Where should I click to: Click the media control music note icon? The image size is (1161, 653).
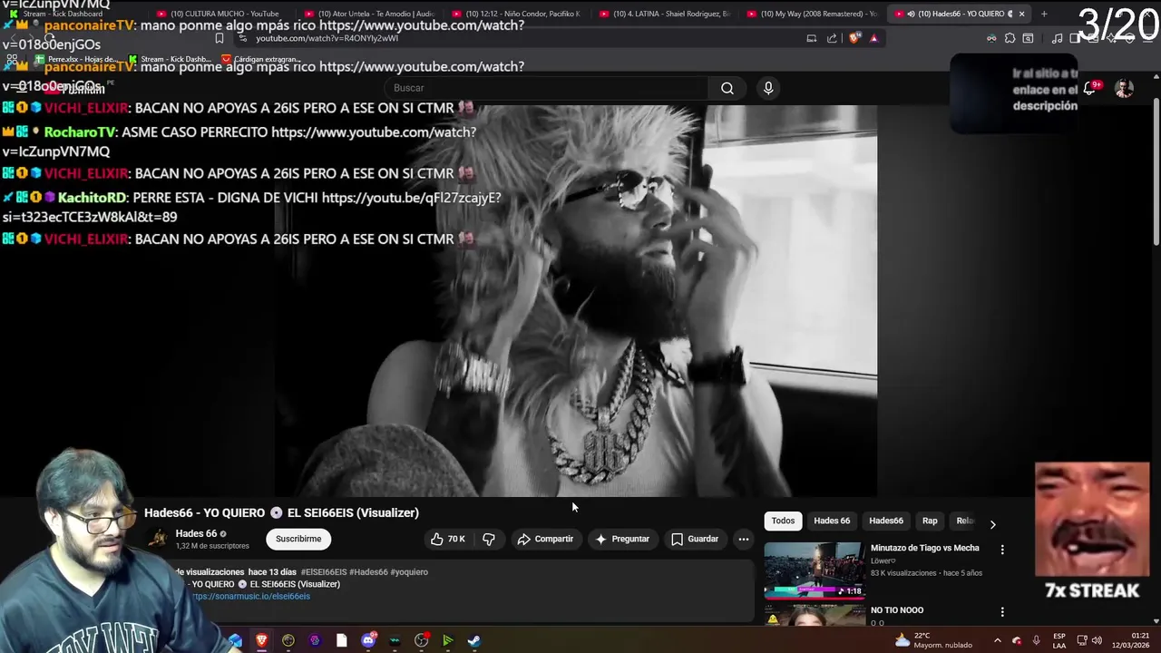[x=1057, y=38]
